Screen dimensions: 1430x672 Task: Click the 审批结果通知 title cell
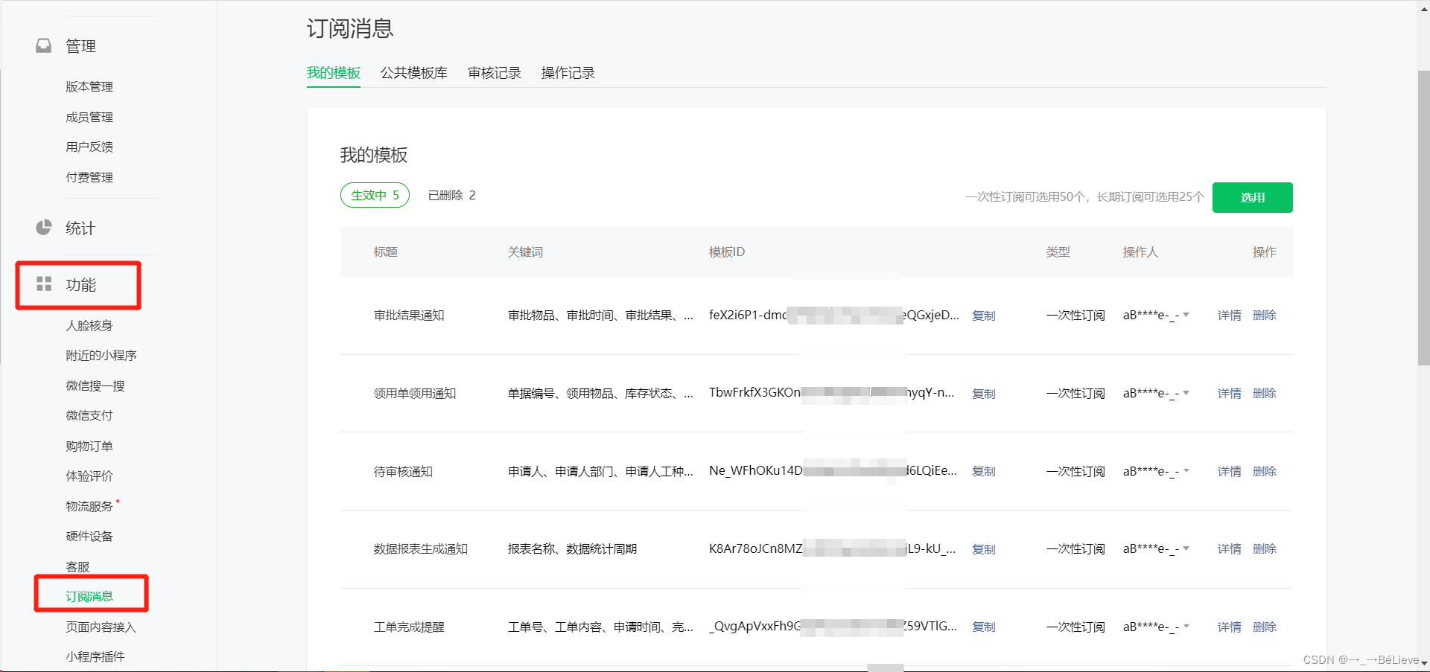point(409,316)
